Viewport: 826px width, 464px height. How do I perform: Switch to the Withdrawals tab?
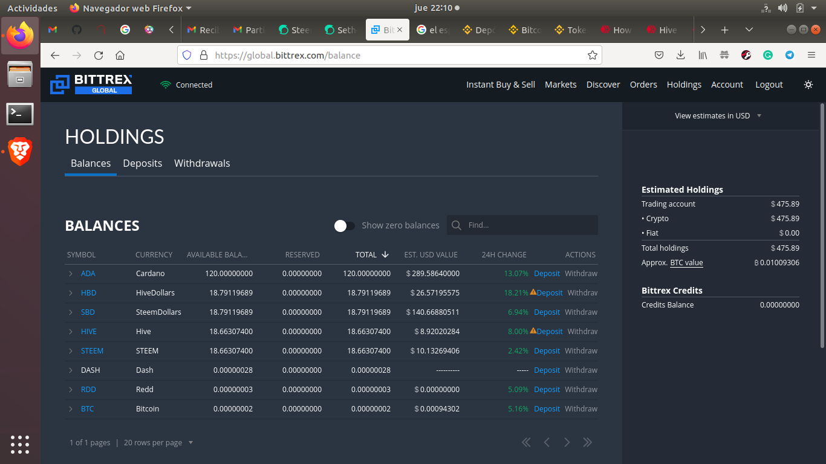click(x=202, y=163)
